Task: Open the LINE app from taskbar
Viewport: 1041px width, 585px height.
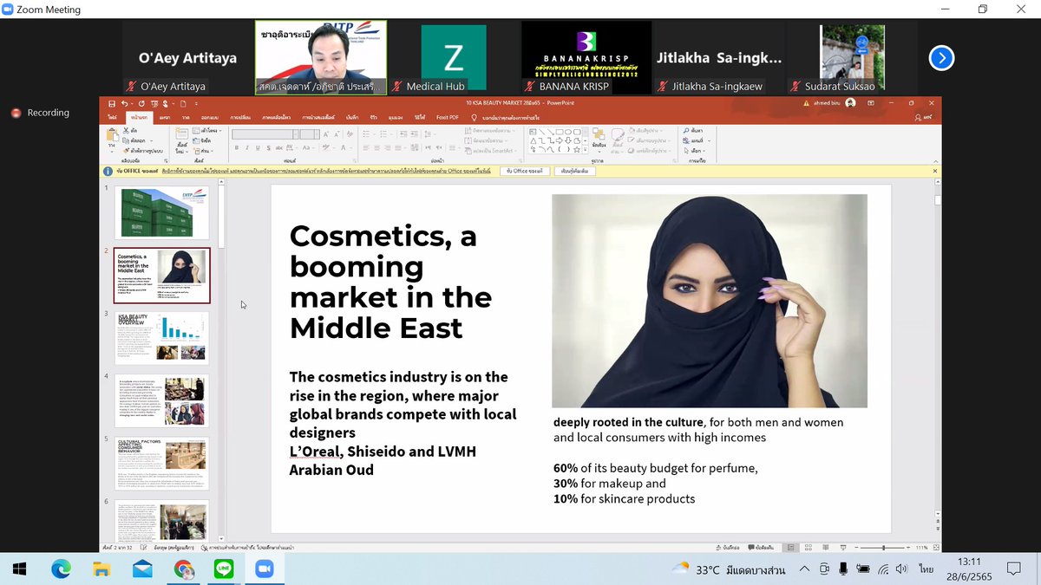Action: [223, 569]
